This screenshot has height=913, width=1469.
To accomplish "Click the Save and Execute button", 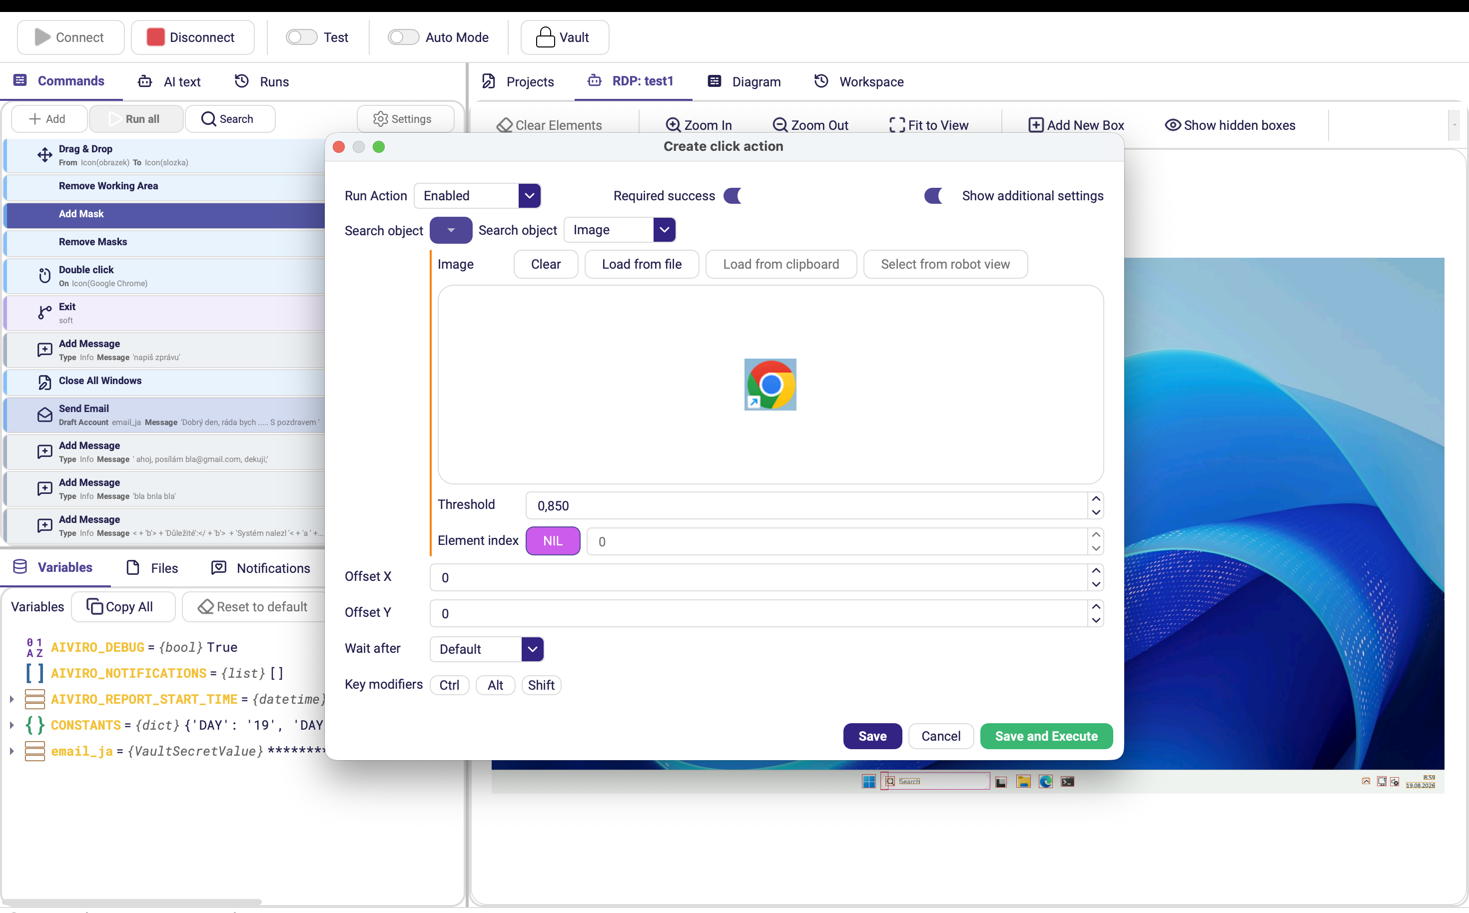I will [1046, 736].
